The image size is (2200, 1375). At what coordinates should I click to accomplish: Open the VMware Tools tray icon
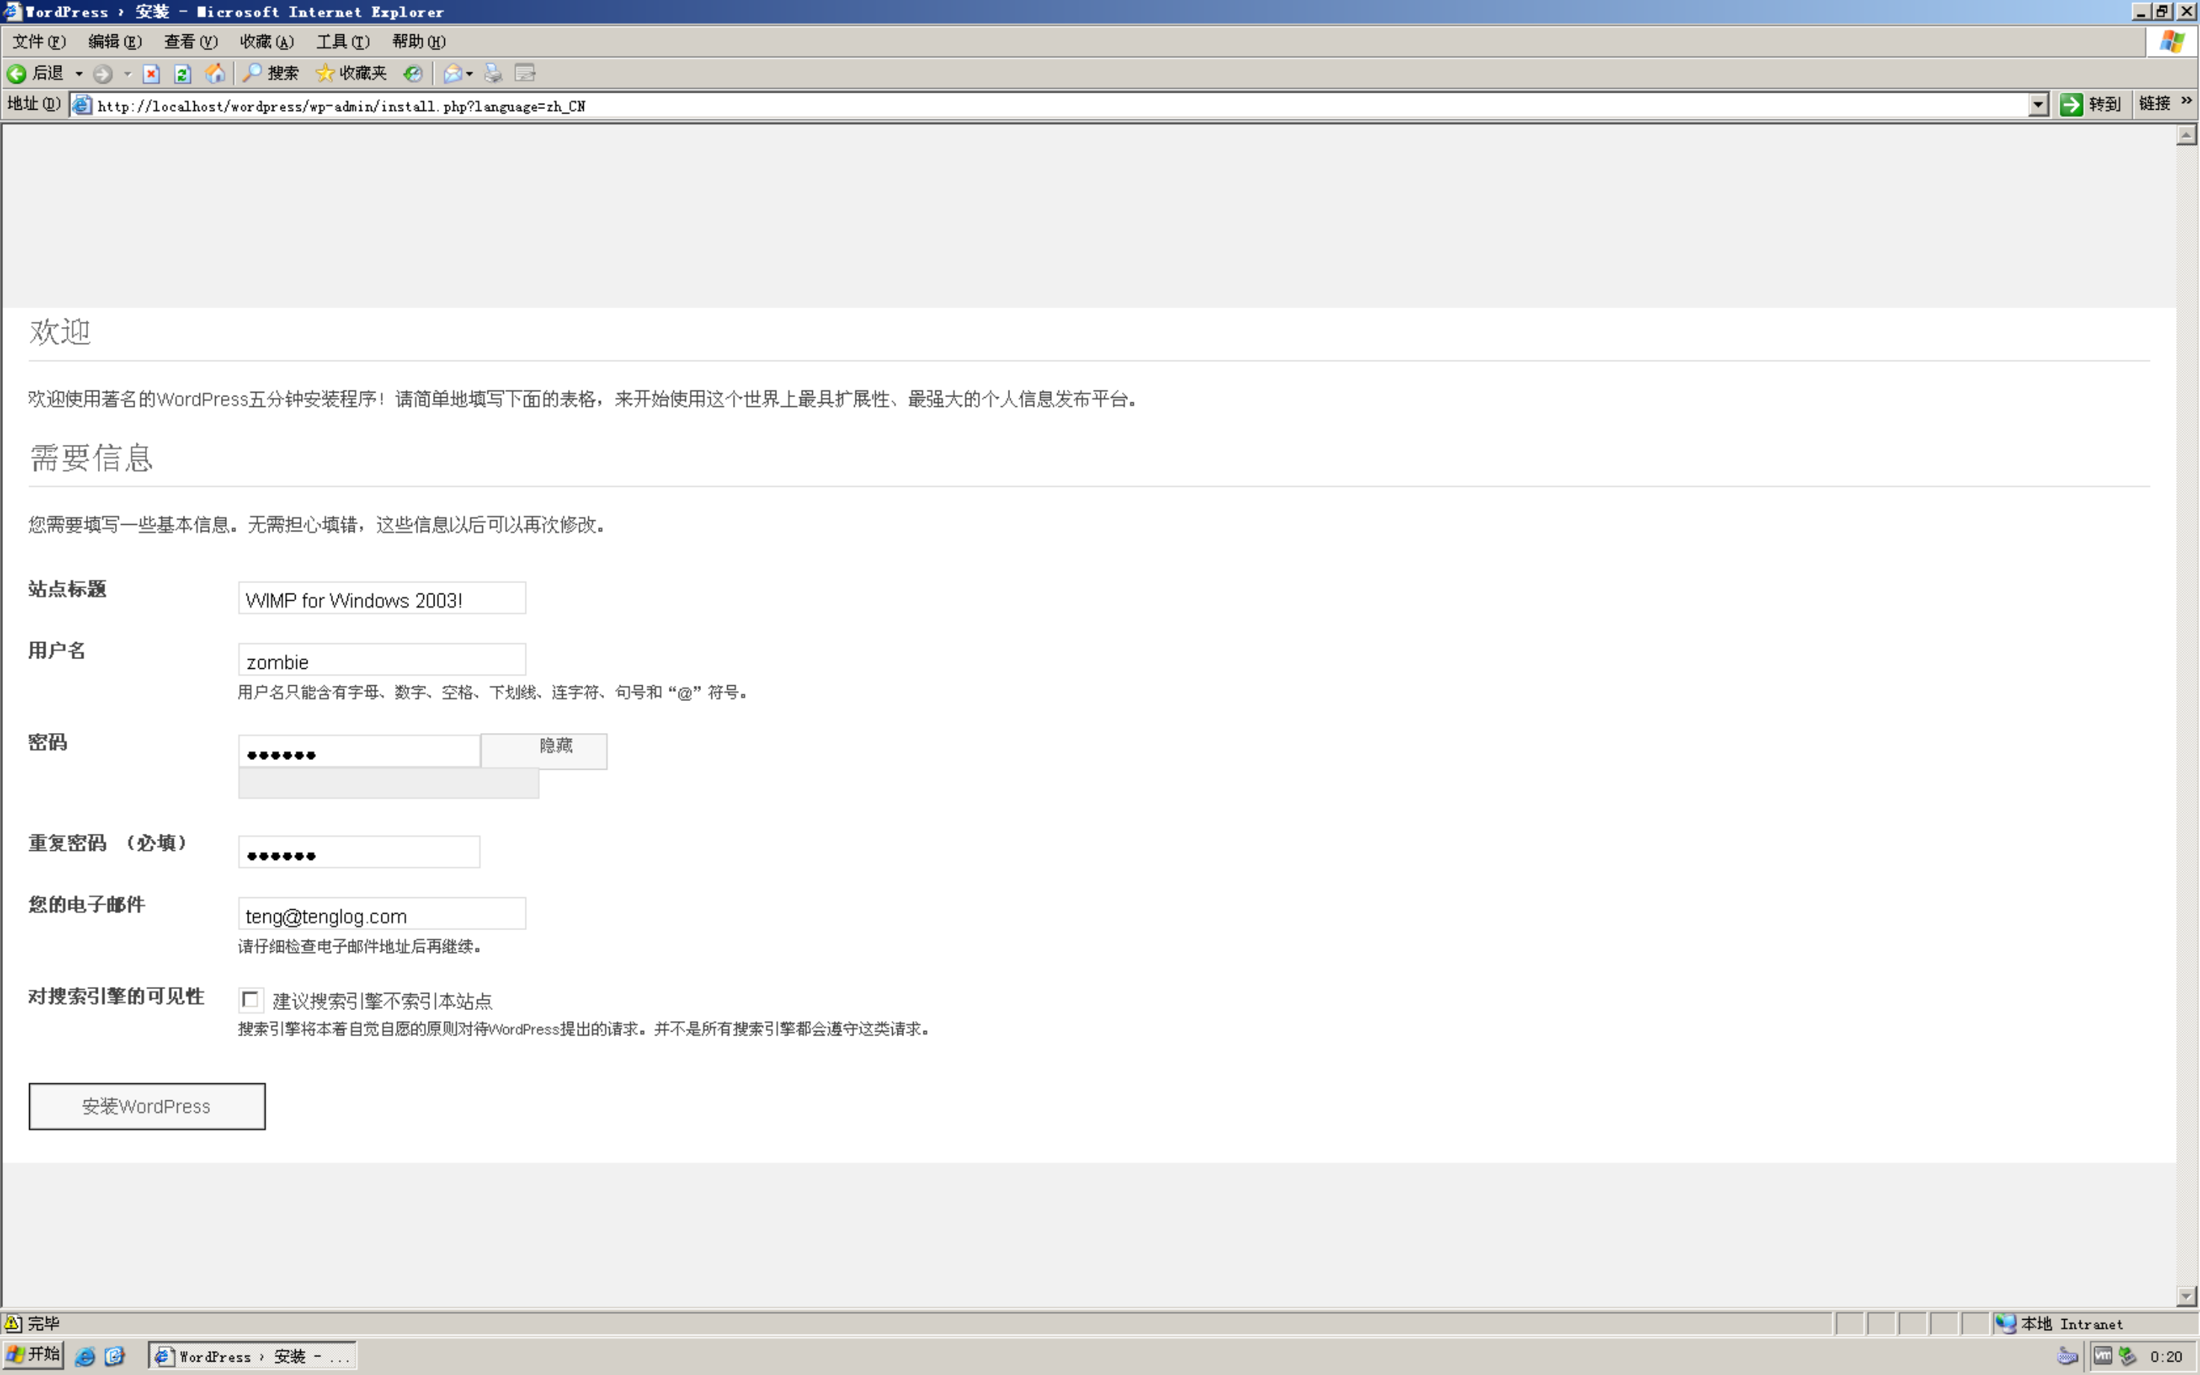[2103, 1357]
